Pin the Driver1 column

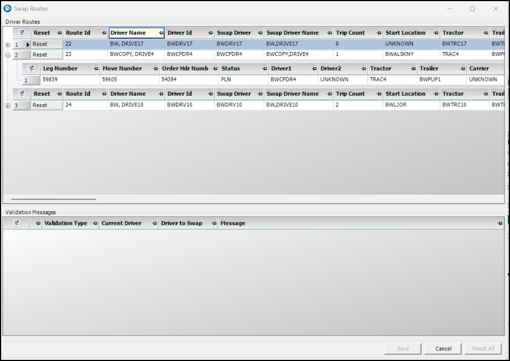314,68
